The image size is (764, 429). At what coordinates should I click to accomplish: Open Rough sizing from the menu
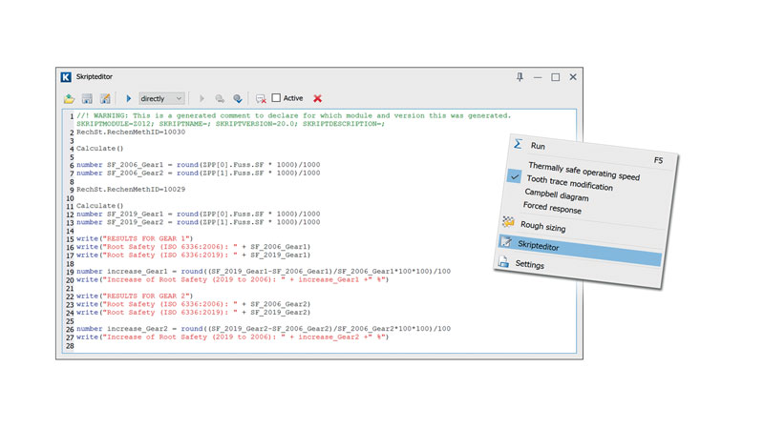coord(542,227)
